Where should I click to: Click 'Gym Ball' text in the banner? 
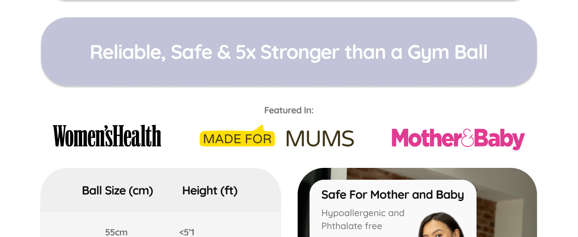coord(447,52)
